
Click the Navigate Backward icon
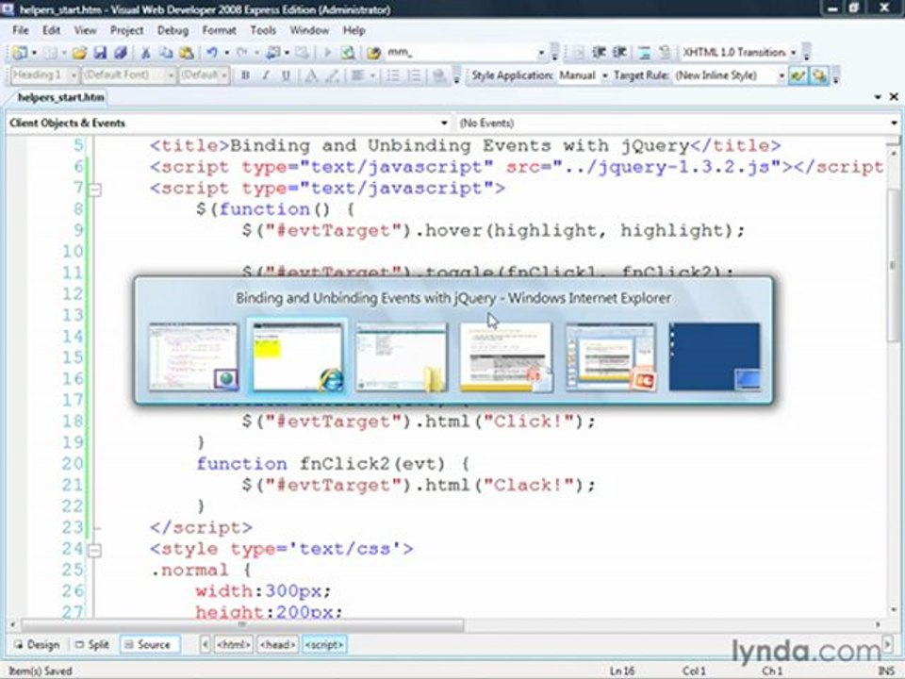tap(272, 53)
